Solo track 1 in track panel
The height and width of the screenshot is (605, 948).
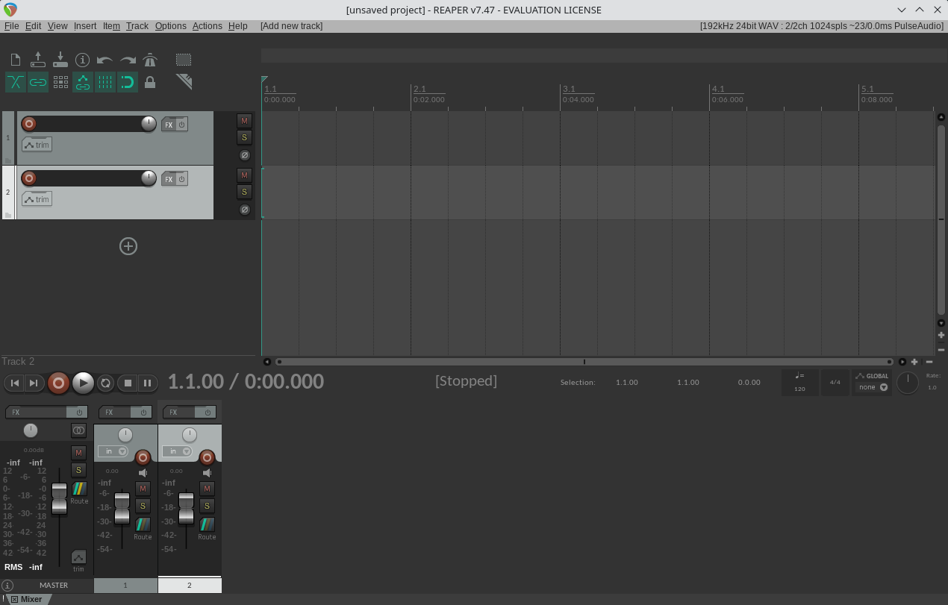[x=244, y=137]
